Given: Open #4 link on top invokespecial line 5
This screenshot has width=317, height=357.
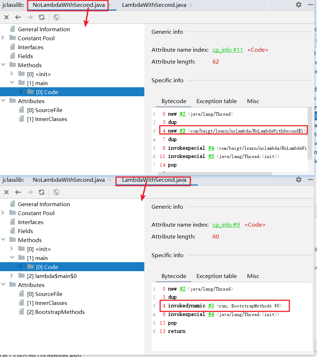Looking at the screenshot, I should (x=211, y=148).
